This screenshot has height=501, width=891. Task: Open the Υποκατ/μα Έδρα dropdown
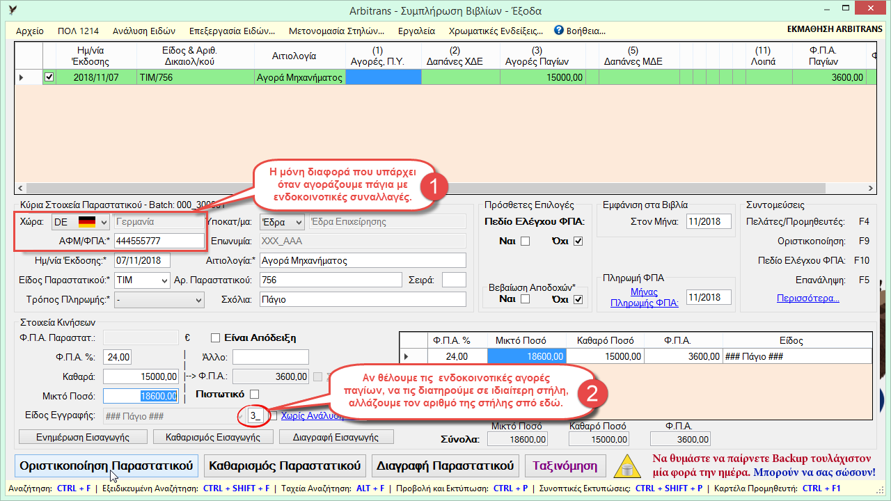299,222
